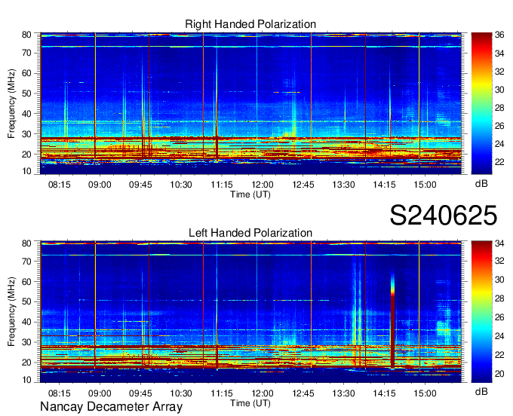
Task: Click the 08:15 tick under the left-handed plot
Action: (x=59, y=393)
